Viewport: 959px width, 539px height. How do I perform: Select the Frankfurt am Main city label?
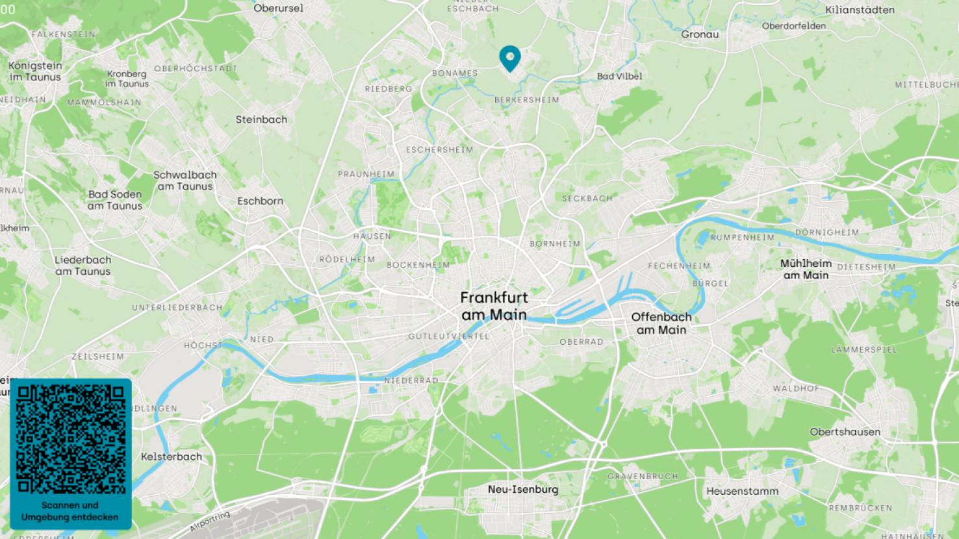(x=494, y=307)
